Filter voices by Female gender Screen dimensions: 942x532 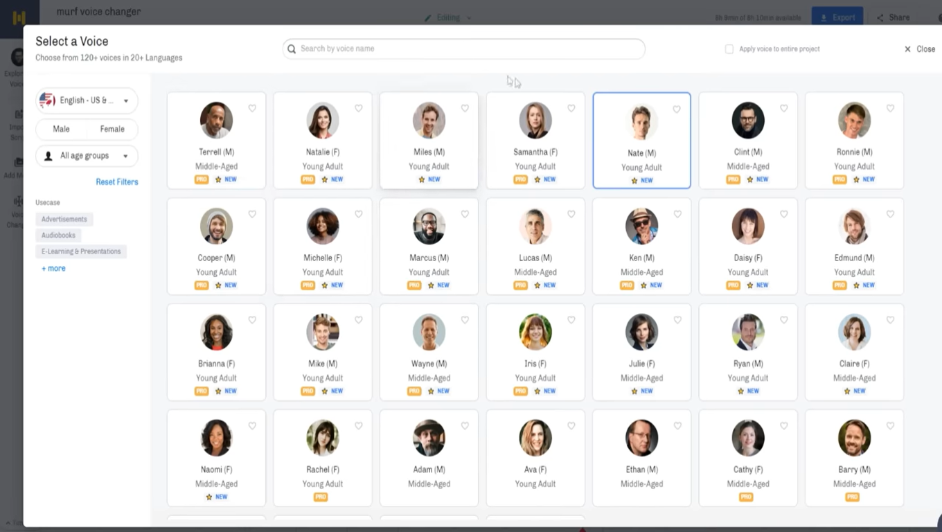click(112, 129)
